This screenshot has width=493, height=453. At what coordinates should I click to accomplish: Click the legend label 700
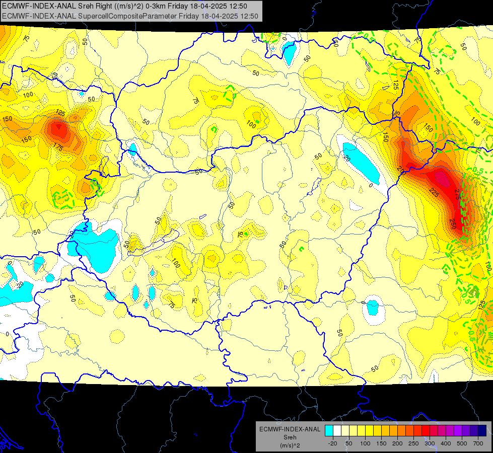coord(478,443)
